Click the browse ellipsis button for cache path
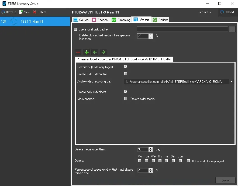Image resolution: width=238 pixels, height=186 pixels. tap(232, 29)
